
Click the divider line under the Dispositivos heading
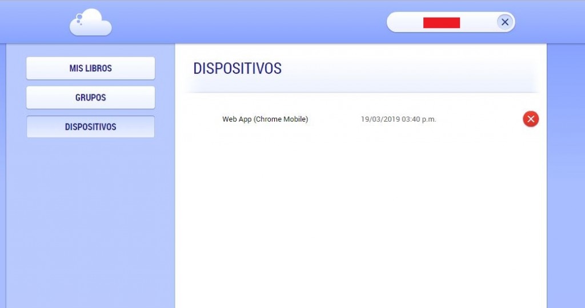(361, 92)
